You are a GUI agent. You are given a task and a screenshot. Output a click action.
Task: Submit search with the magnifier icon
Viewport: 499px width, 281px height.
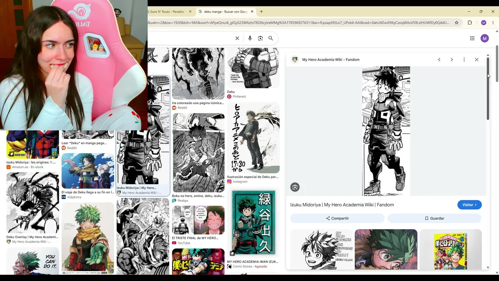271,38
